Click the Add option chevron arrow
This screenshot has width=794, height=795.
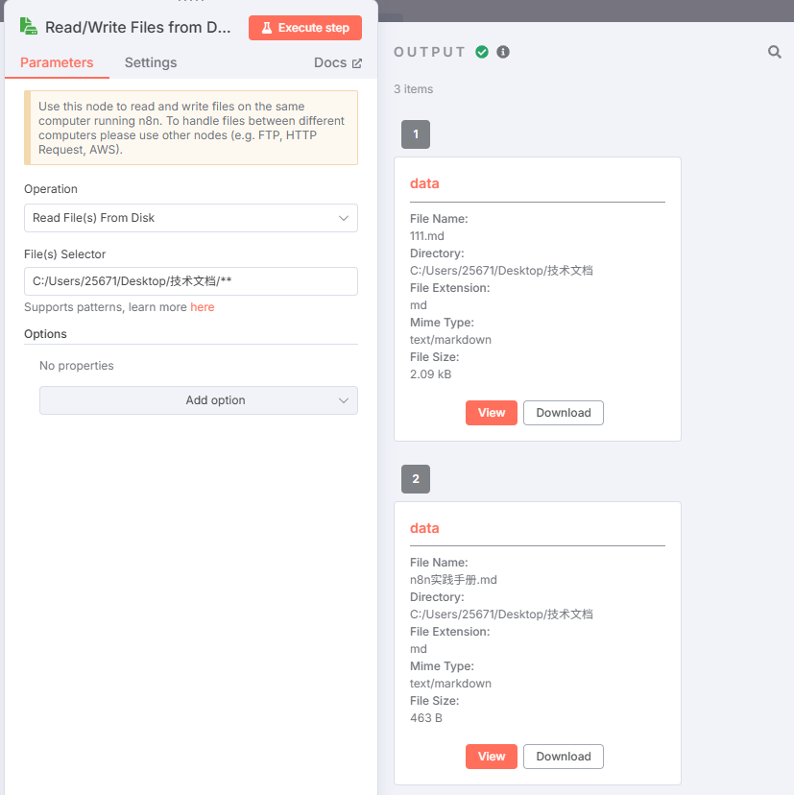pyautogui.click(x=344, y=400)
